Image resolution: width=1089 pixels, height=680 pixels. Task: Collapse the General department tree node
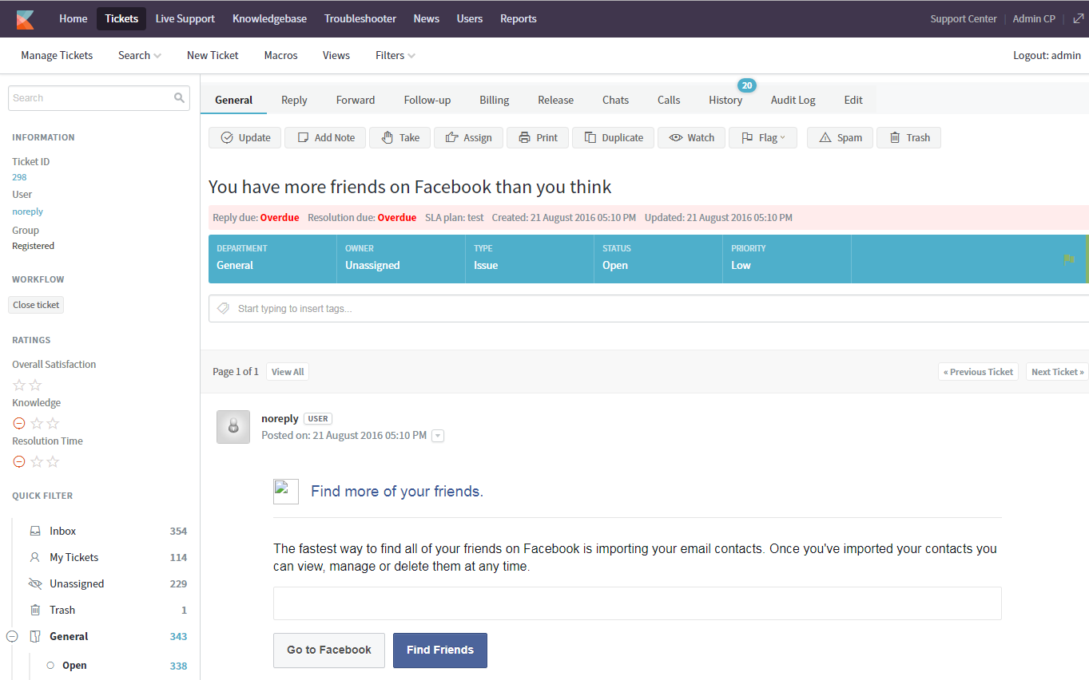coord(12,636)
